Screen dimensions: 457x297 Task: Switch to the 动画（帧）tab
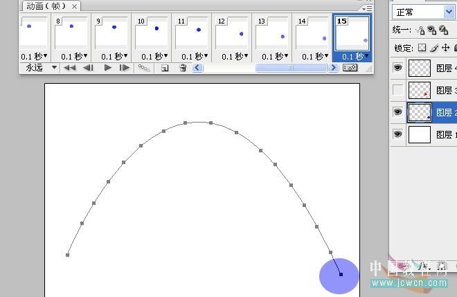coord(46,6)
